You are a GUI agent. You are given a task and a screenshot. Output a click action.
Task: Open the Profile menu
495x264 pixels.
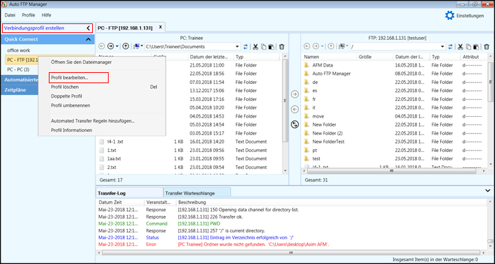click(x=28, y=15)
